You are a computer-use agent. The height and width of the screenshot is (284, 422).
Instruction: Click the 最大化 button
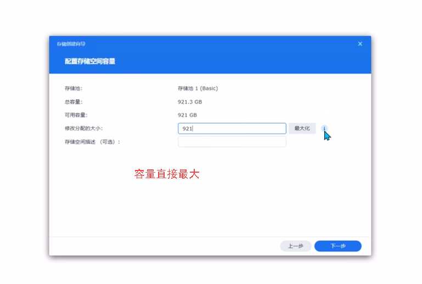pos(302,128)
